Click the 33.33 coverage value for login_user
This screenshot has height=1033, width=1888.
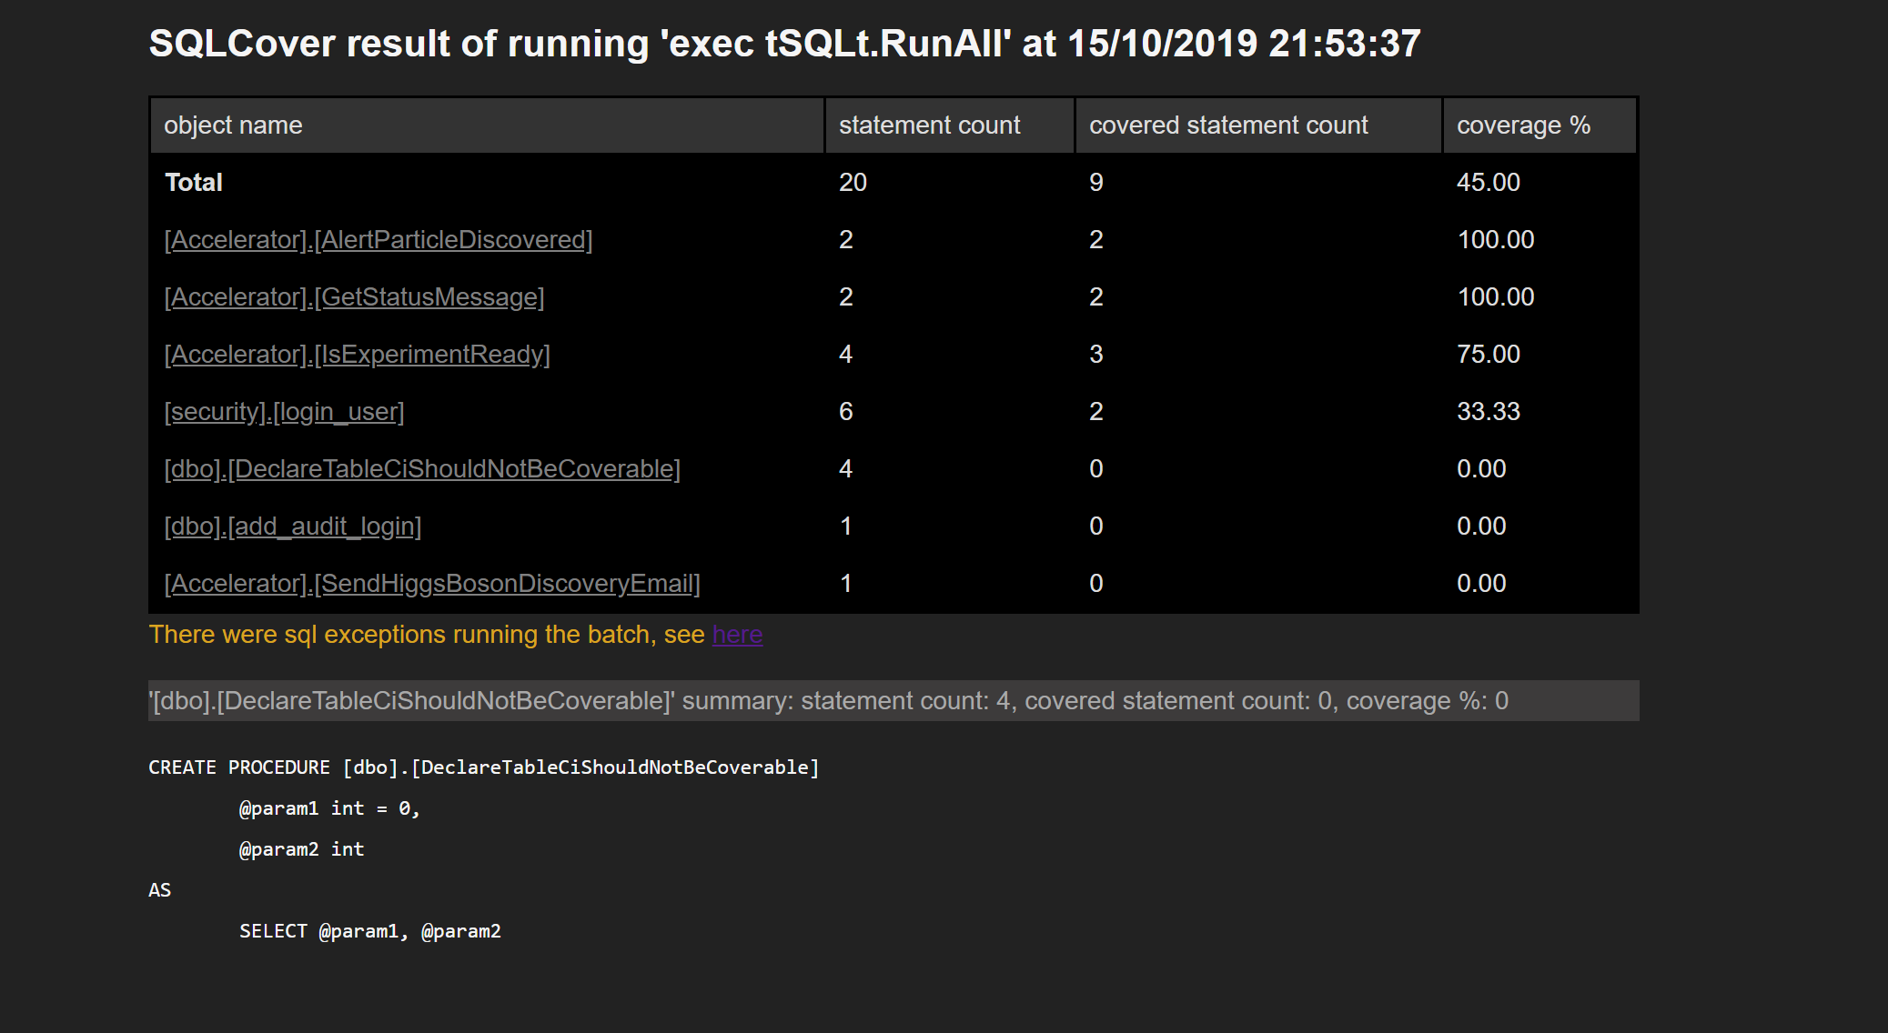coord(1489,412)
